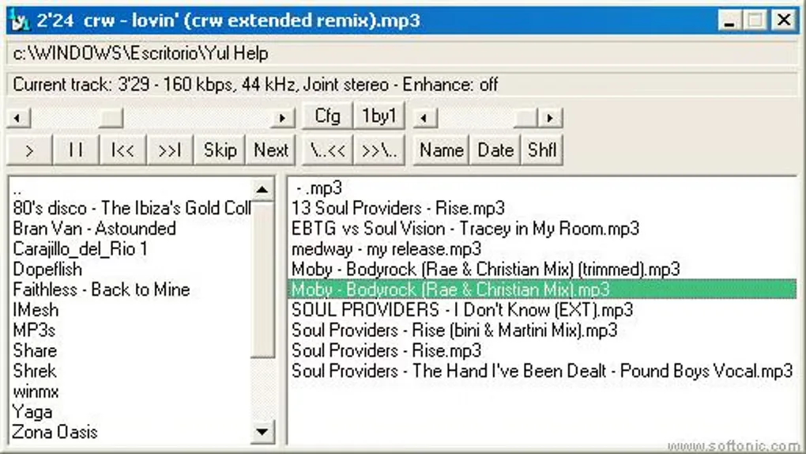Select 'Soul Providers - Rise.mp3' without the 13 prefix

386,351
